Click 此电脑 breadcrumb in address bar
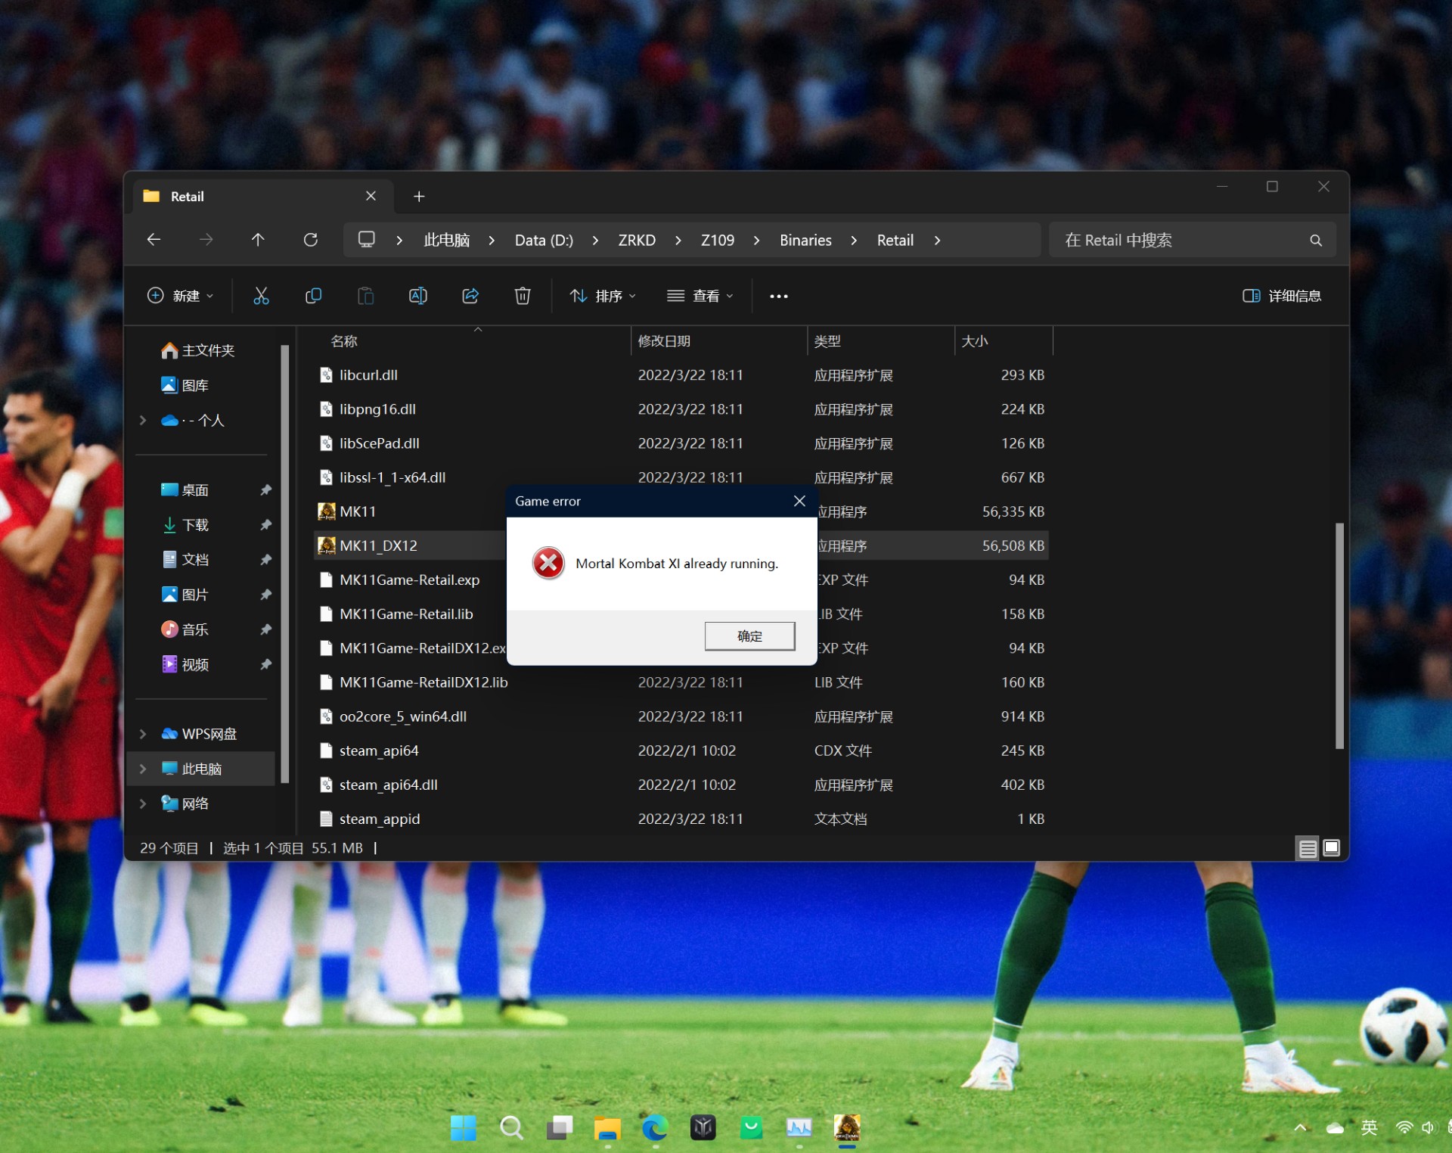This screenshot has width=1452, height=1153. 447,241
